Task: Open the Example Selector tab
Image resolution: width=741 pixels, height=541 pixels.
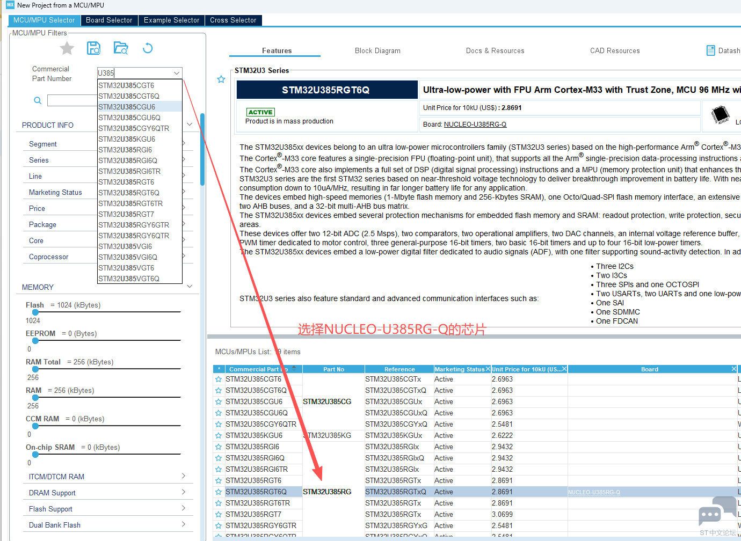Action: coord(171,20)
